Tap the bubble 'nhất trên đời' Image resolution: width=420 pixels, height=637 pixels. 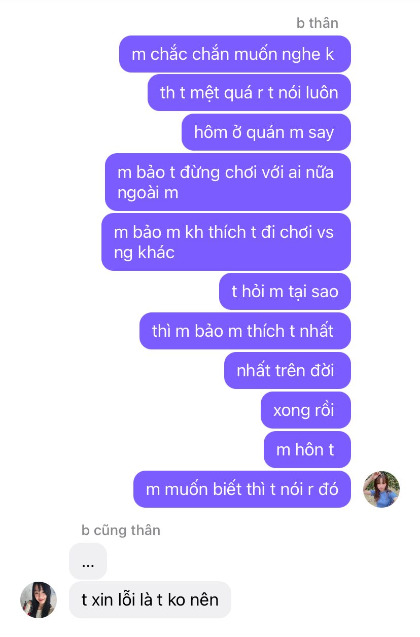(288, 370)
